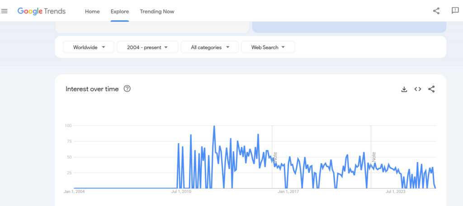The height and width of the screenshot is (206, 463).
Task: Click the embed code icon
Action: [418, 89]
